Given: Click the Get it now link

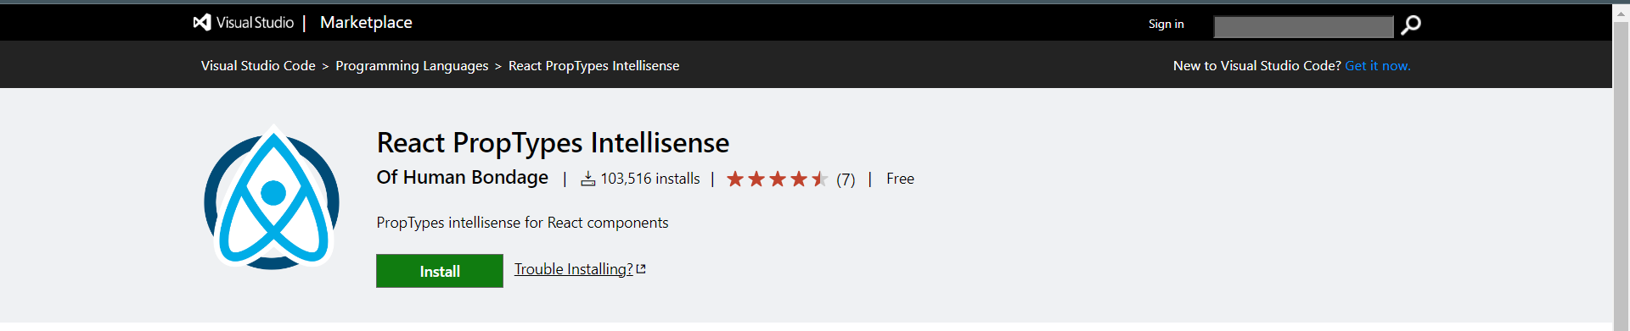Looking at the screenshot, I should (x=1378, y=66).
